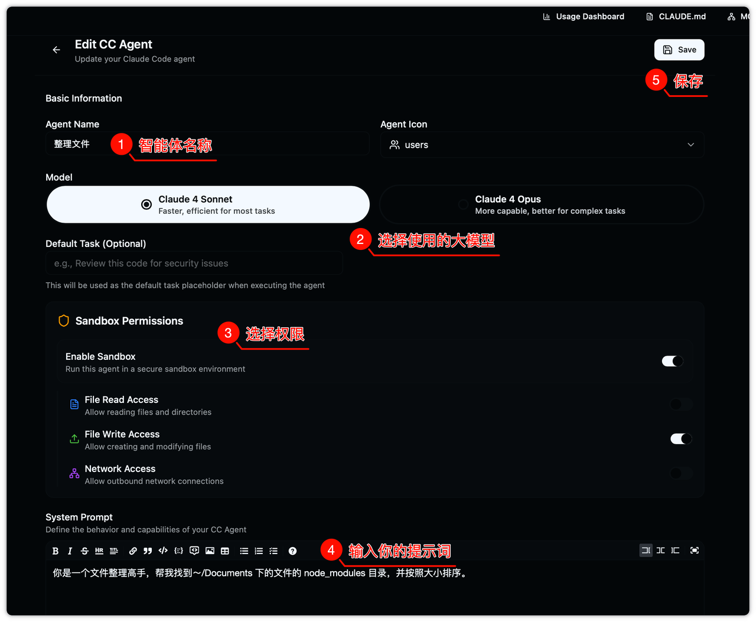Insert an image using the editor toolbar
Screen dimensions: 756x622
pyautogui.click(x=210, y=551)
